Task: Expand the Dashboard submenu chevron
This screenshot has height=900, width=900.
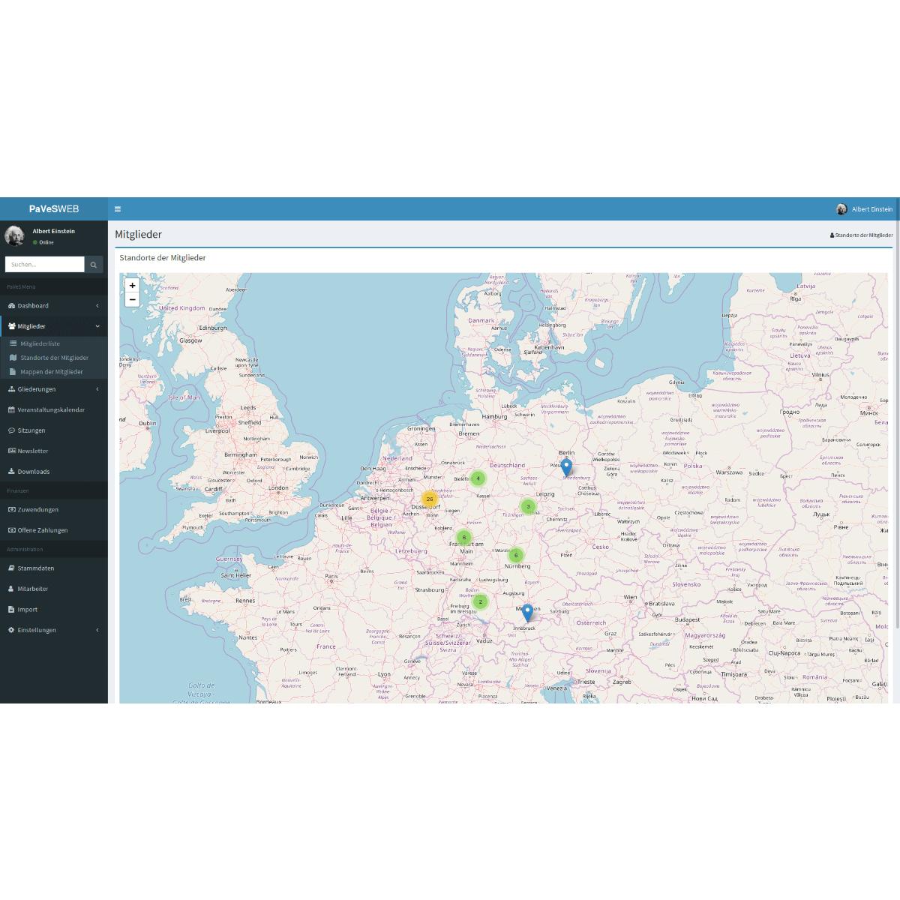Action: (97, 306)
